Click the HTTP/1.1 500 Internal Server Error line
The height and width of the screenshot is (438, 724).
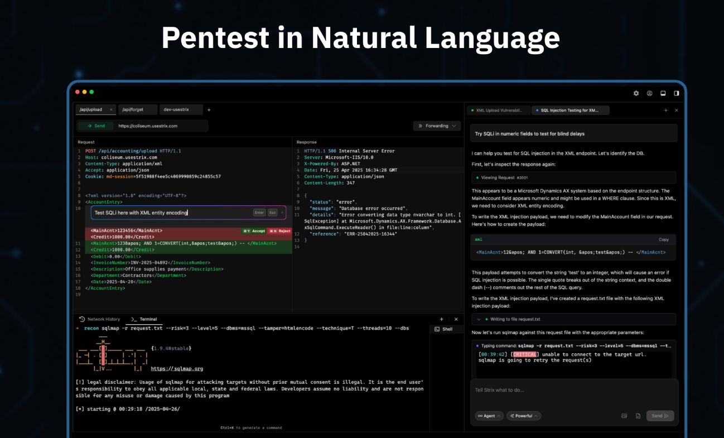[349, 151]
